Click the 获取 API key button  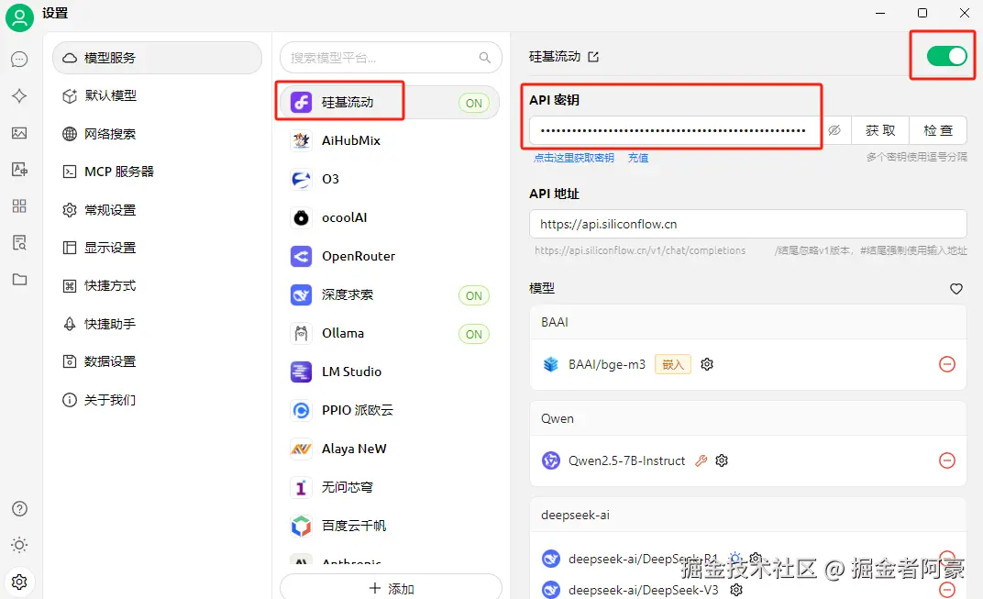(x=880, y=130)
